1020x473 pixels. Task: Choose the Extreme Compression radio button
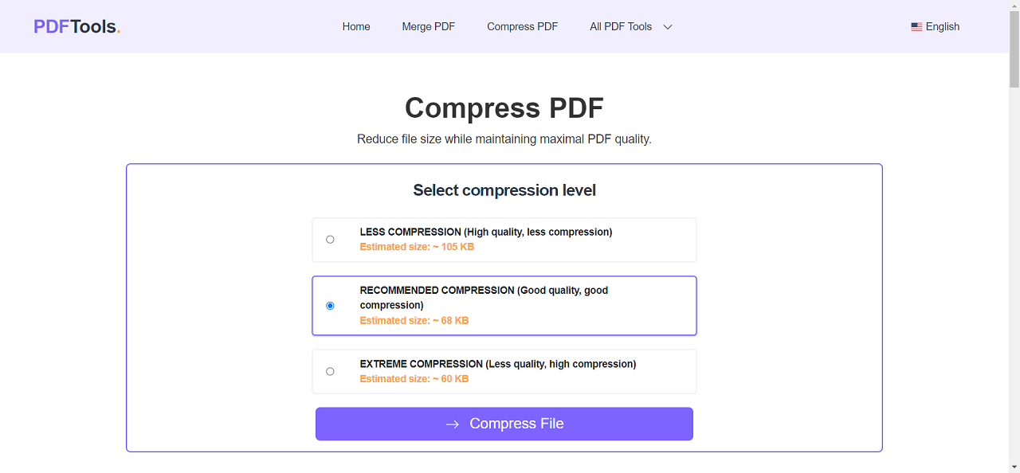coord(330,370)
